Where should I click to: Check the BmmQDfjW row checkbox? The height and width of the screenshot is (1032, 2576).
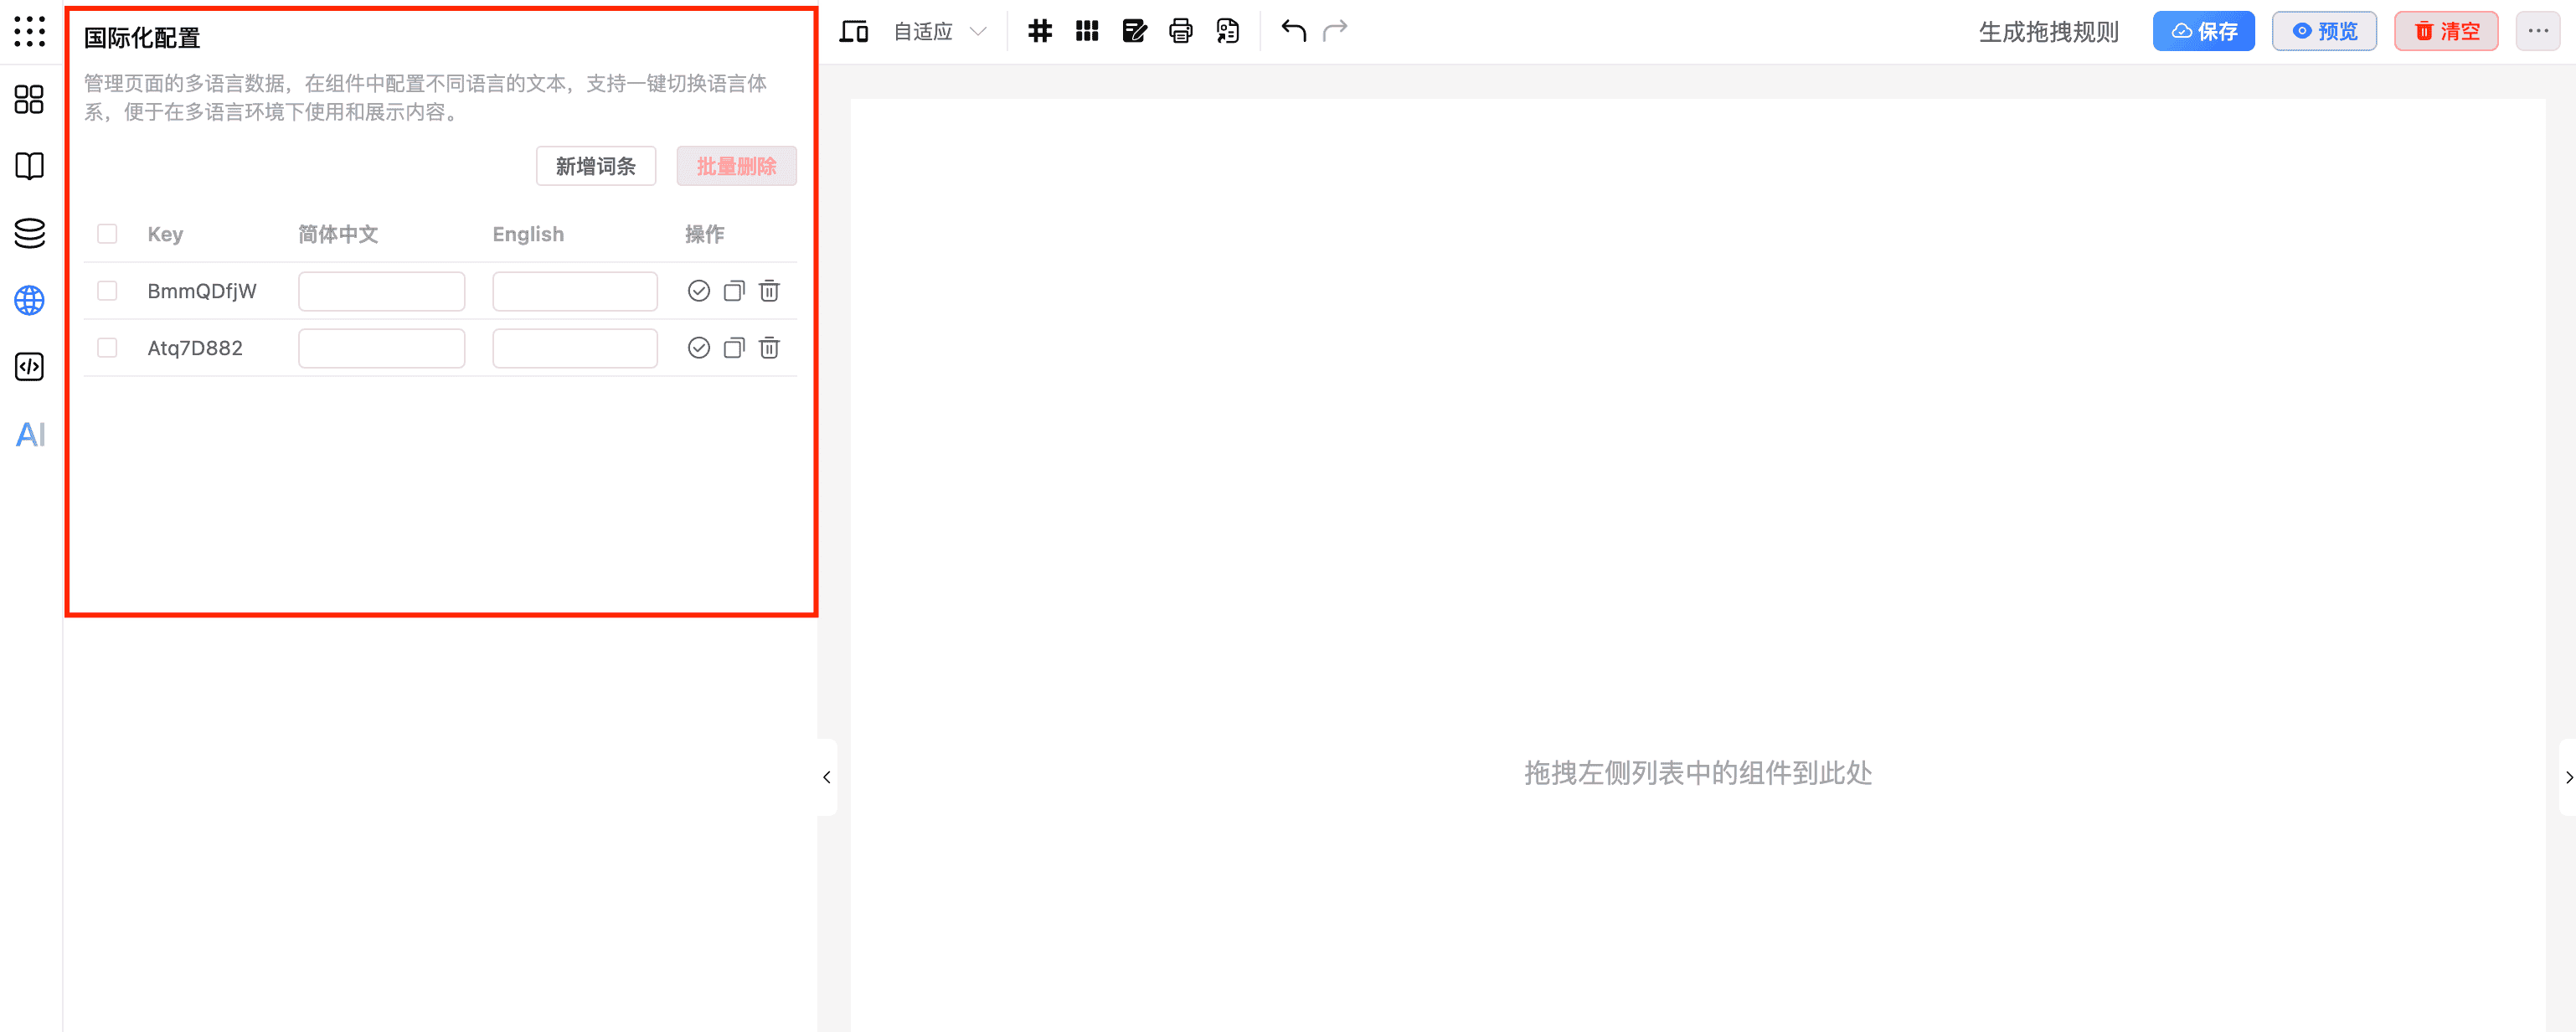(107, 291)
